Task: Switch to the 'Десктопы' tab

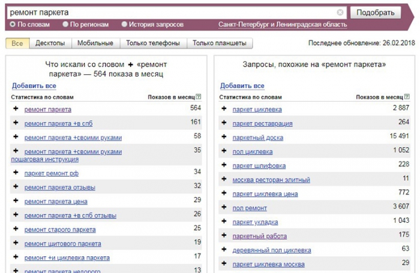Action: click(x=50, y=43)
